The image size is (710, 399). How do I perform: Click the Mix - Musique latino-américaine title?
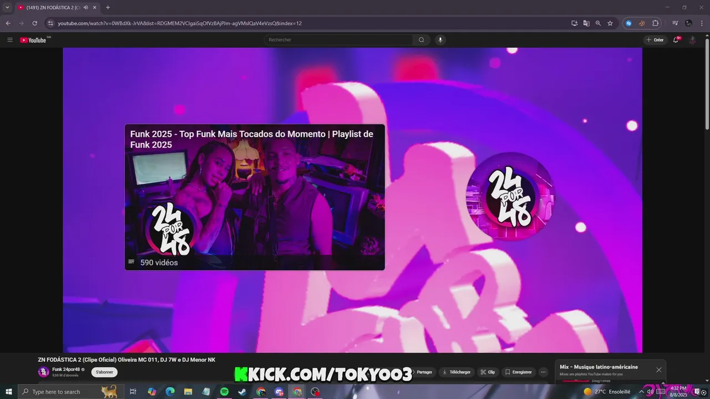point(599,367)
